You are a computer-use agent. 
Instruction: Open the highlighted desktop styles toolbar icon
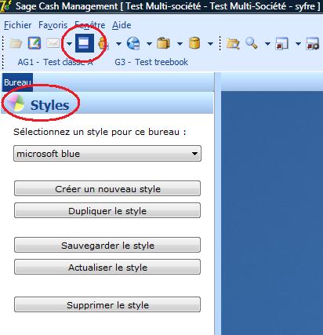tap(85, 43)
